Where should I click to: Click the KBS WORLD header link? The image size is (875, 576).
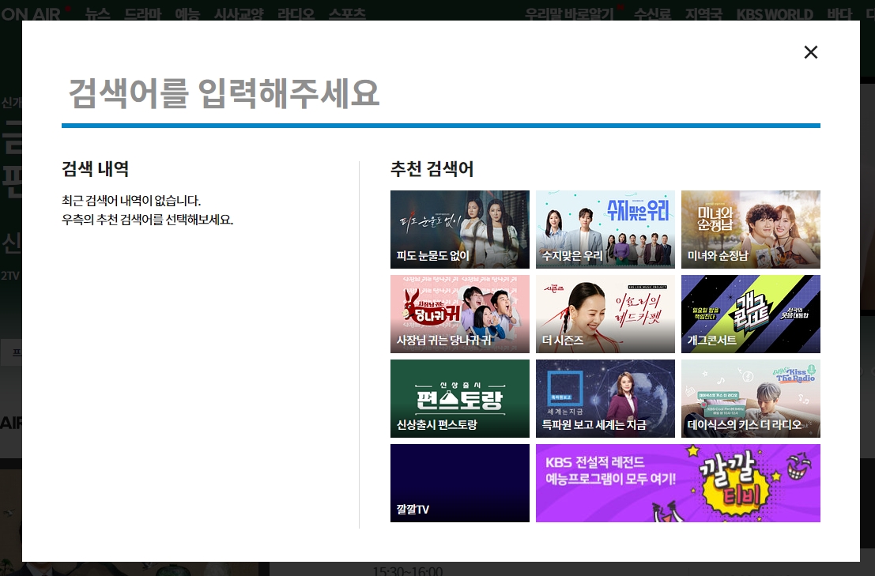coord(775,13)
